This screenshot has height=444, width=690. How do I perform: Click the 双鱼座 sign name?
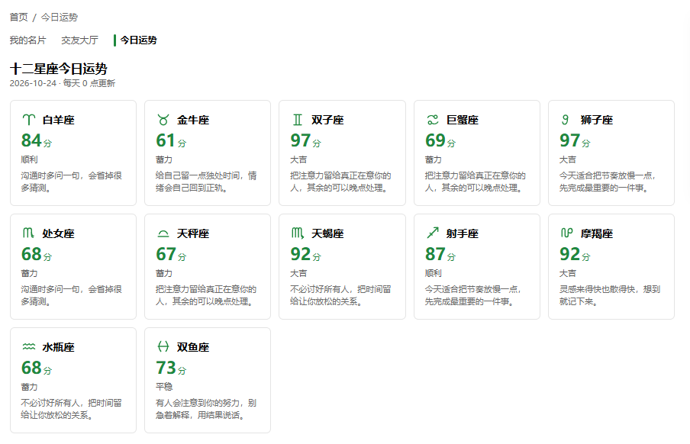coord(193,347)
